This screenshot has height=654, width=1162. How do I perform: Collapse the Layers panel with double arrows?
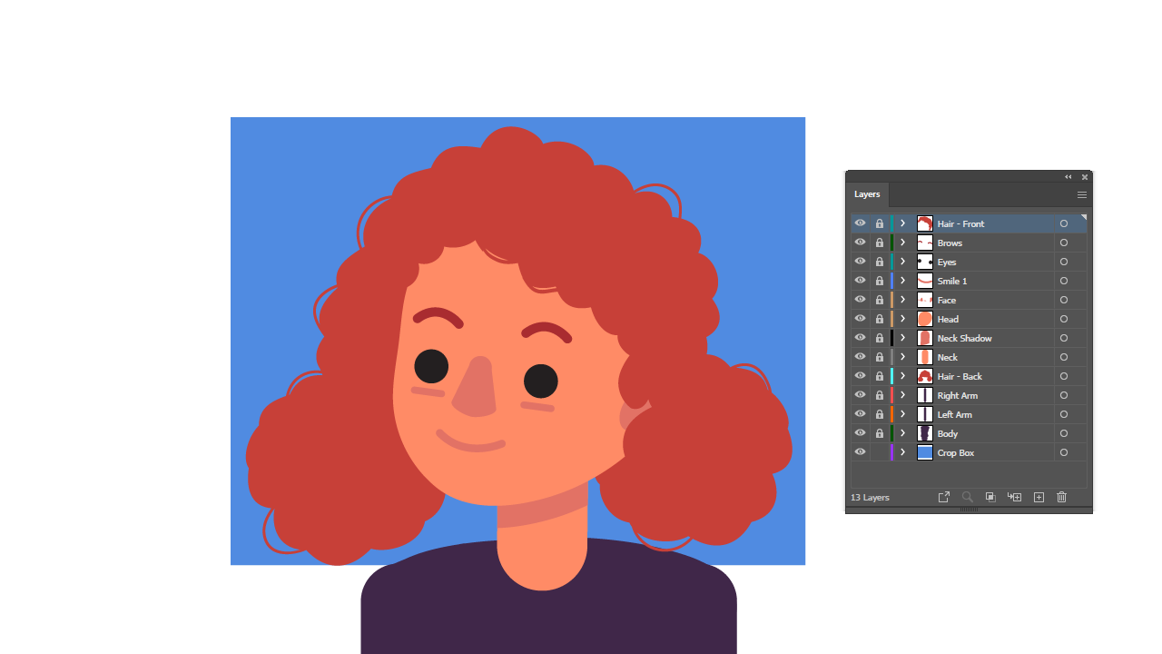coord(1068,177)
